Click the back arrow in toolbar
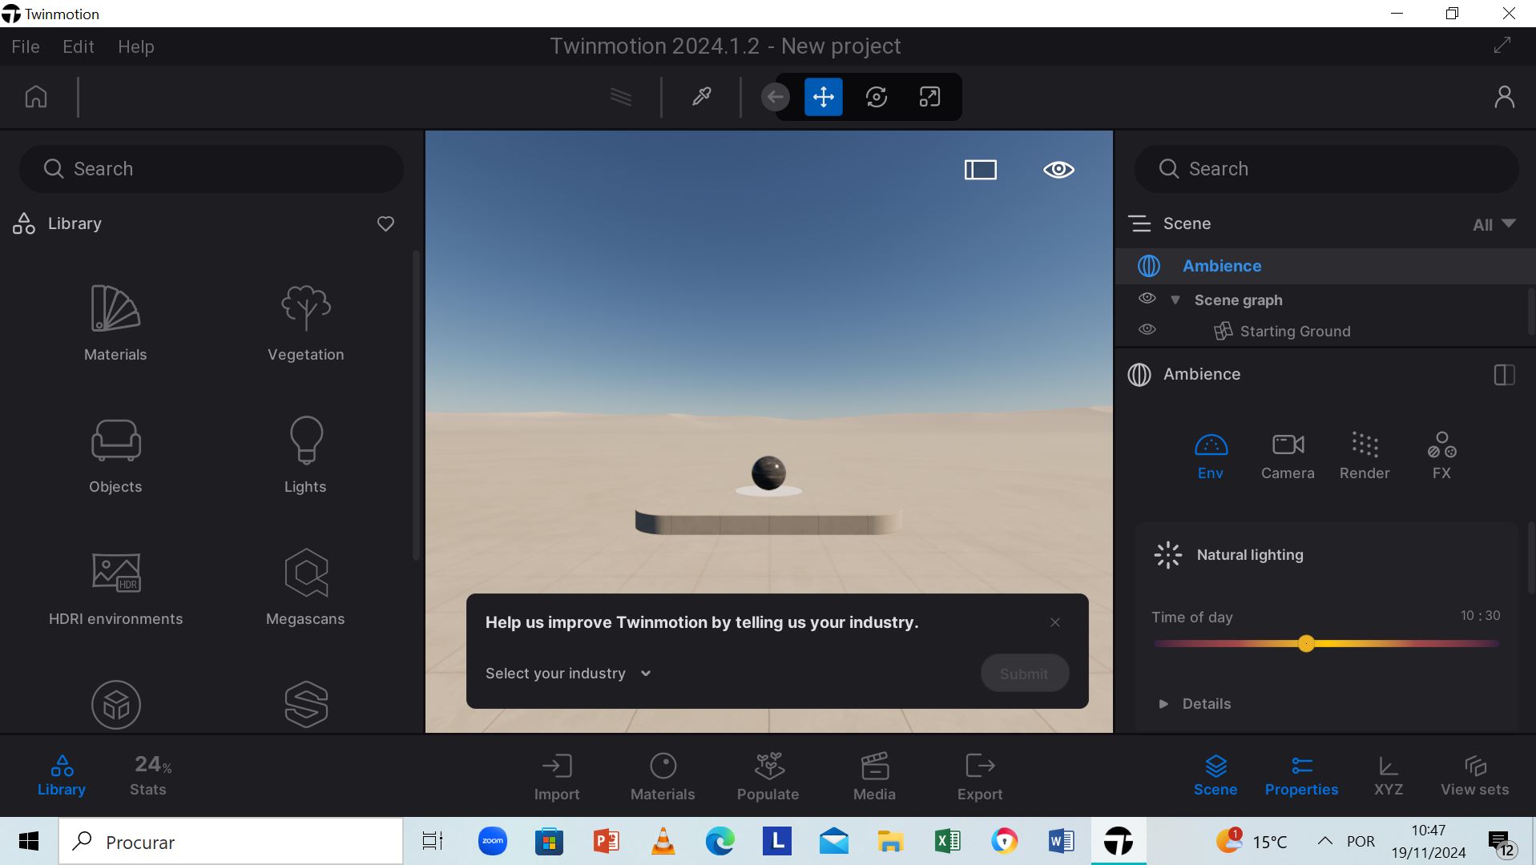 (x=775, y=98)
